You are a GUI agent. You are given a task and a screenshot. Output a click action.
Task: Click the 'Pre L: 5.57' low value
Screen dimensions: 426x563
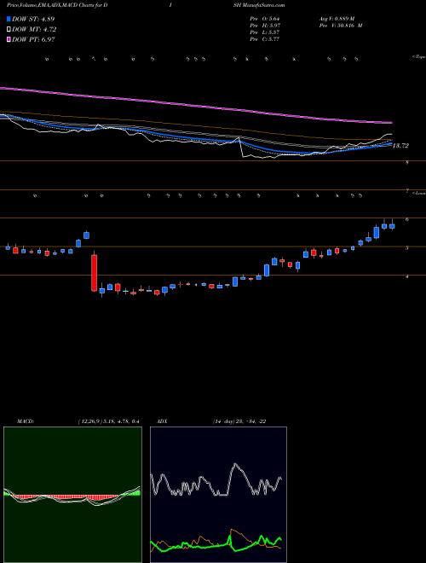[265, 32]
